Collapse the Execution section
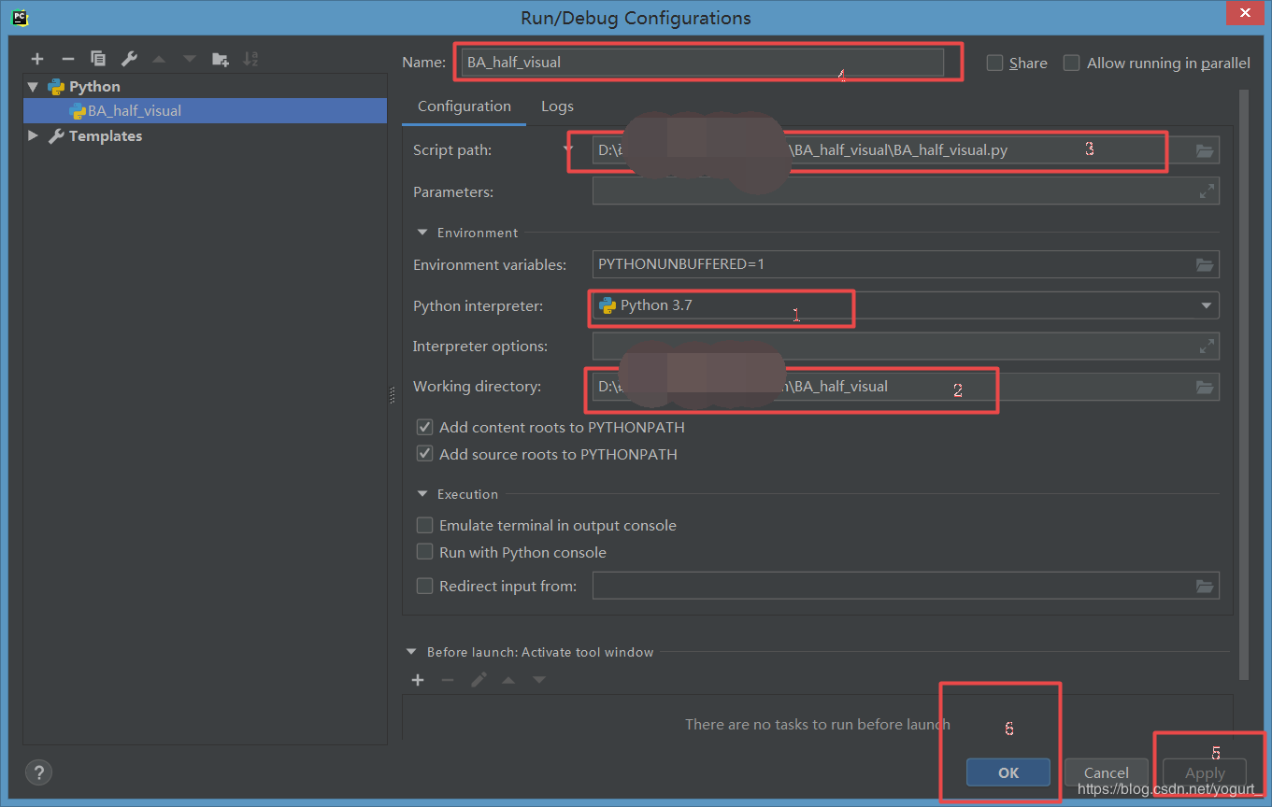 [x=422, y=493]
